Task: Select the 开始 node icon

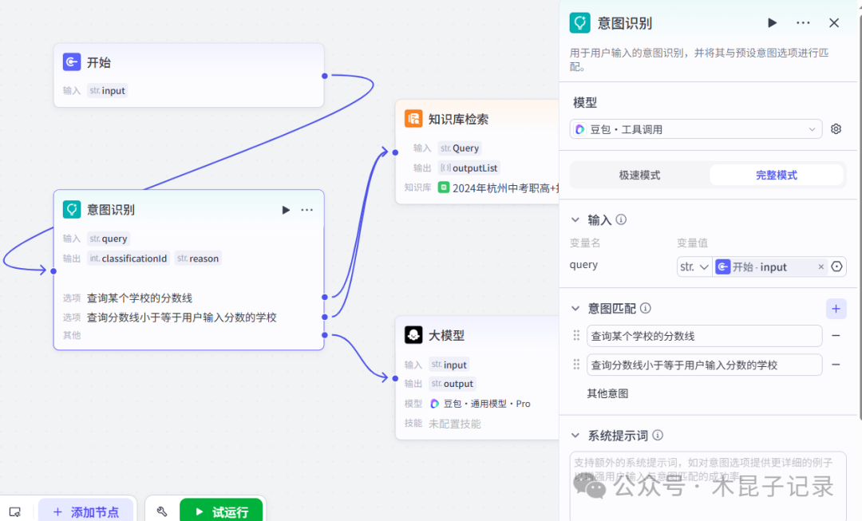Action: coord(72,61)
